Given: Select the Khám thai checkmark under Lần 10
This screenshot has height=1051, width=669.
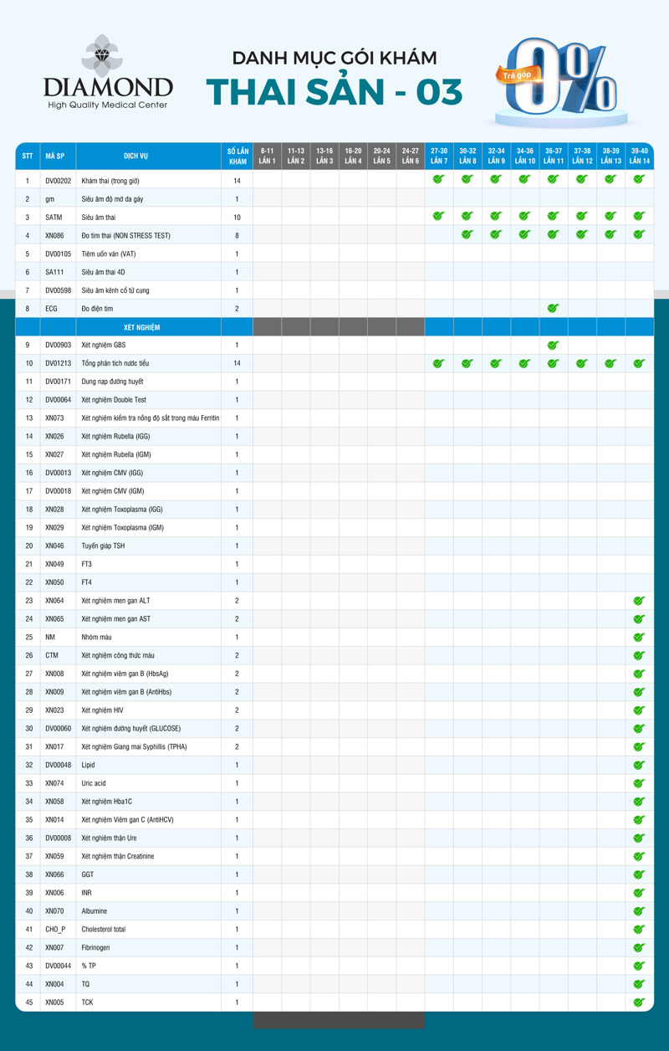Looking at the screenshot, I should point(524,180).
